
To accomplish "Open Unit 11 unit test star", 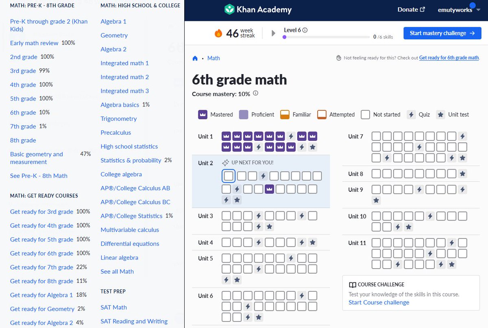I will click(x=451, y=264).
